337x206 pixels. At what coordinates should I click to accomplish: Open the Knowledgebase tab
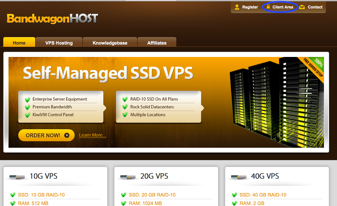[110, 43]
